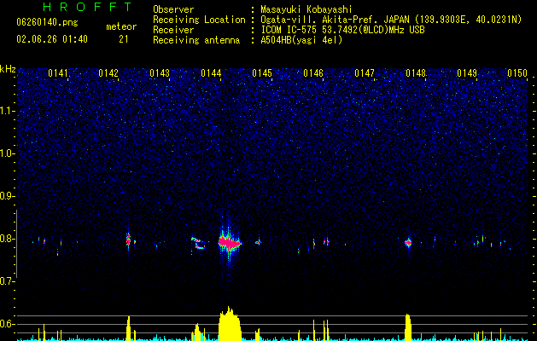The height and width of the screenshot is (341, 537).
Task: Click the large meteor echo after 0144
Action: (x=230, y=243)
